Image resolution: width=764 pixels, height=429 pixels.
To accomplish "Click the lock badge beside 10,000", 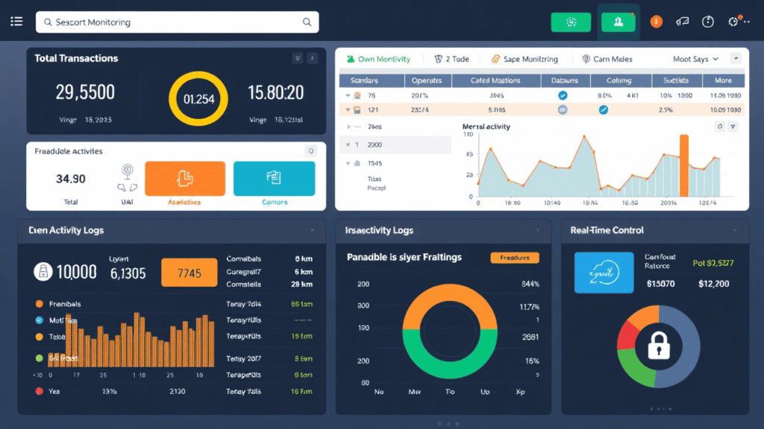I will click(43, 273).
